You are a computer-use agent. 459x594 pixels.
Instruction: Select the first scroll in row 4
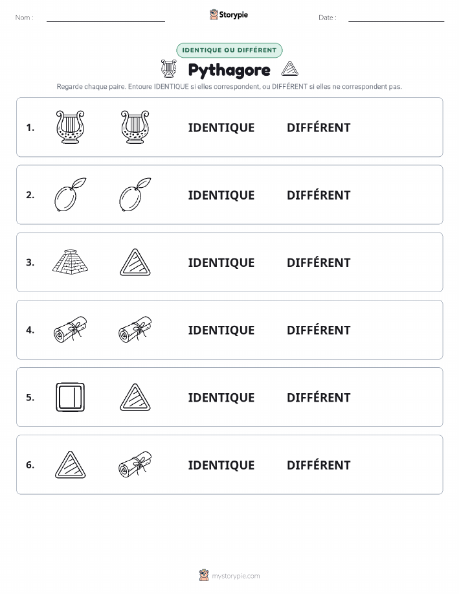(x=70, y=330)
